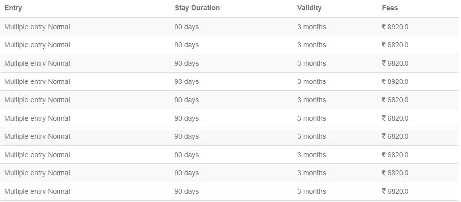Select the ₹ 6820.0 fee in the last row
This screenshot has width=461, height=202.
395,191
